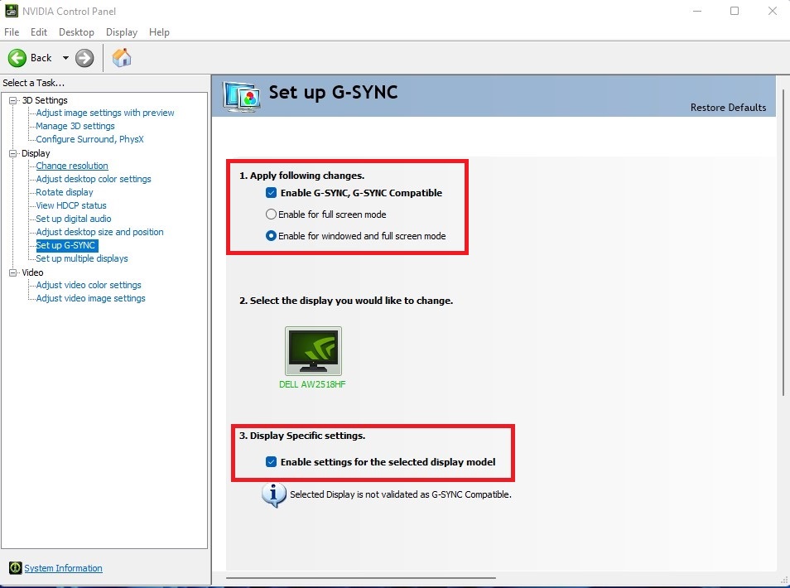Open Rotate display

(x=65, y=192)
